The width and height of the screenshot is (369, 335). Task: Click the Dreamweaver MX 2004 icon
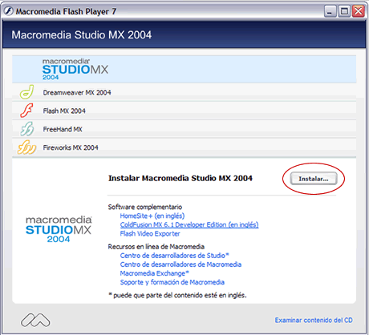[26, 92]
